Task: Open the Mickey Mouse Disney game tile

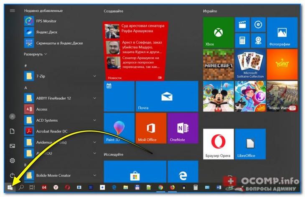Action: (x=218, y=96)
